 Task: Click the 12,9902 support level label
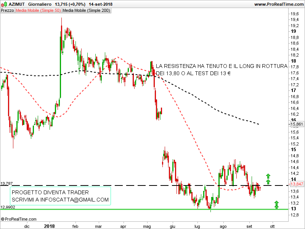[8, 207]
